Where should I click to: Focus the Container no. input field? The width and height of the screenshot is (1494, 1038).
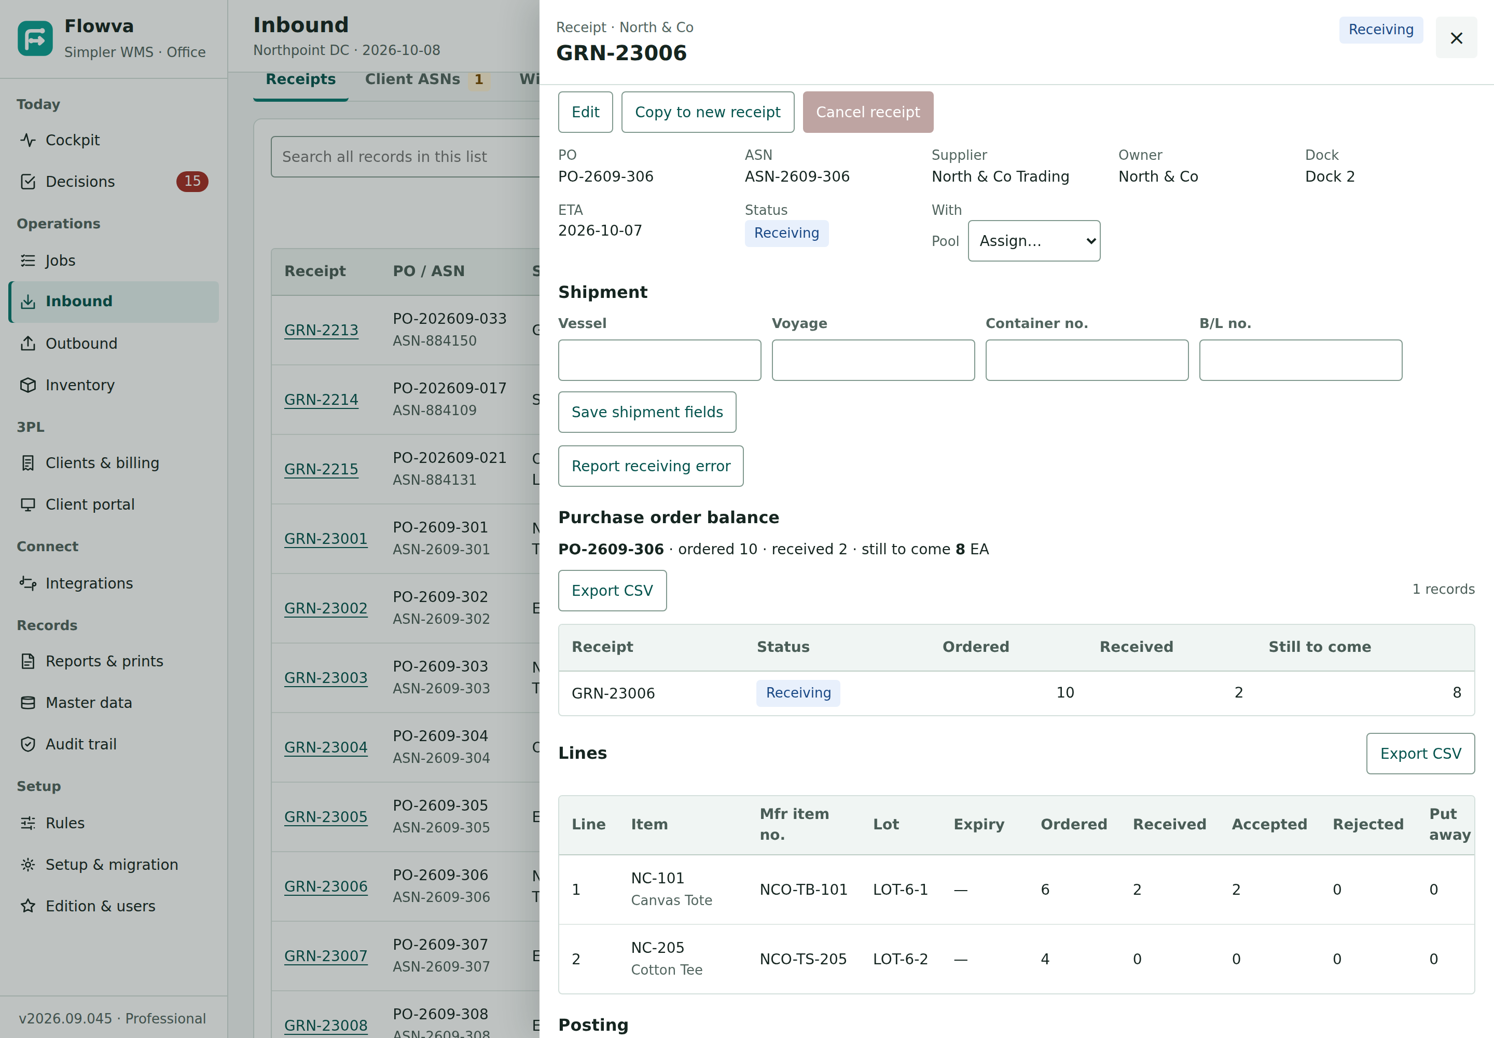pyautogui.click(x=1086, y=360)
